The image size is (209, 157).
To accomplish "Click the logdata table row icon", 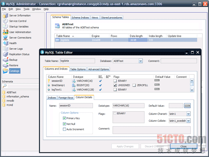I will point(57,40).
